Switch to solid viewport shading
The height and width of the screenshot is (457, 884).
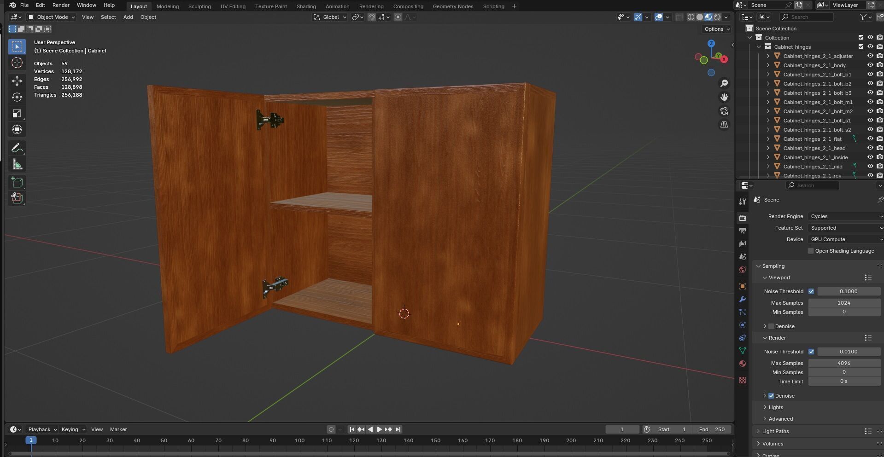700,17
